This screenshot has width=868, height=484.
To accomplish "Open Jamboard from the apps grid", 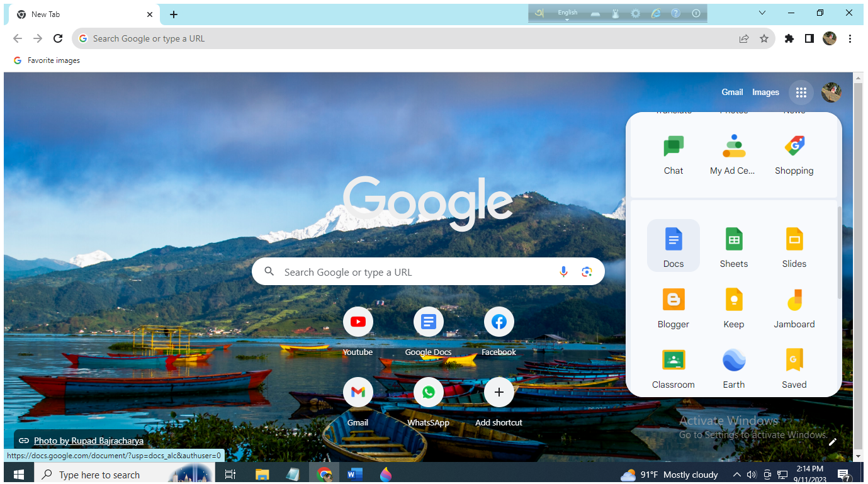I will pyautogui.click(x=794, y=307).
